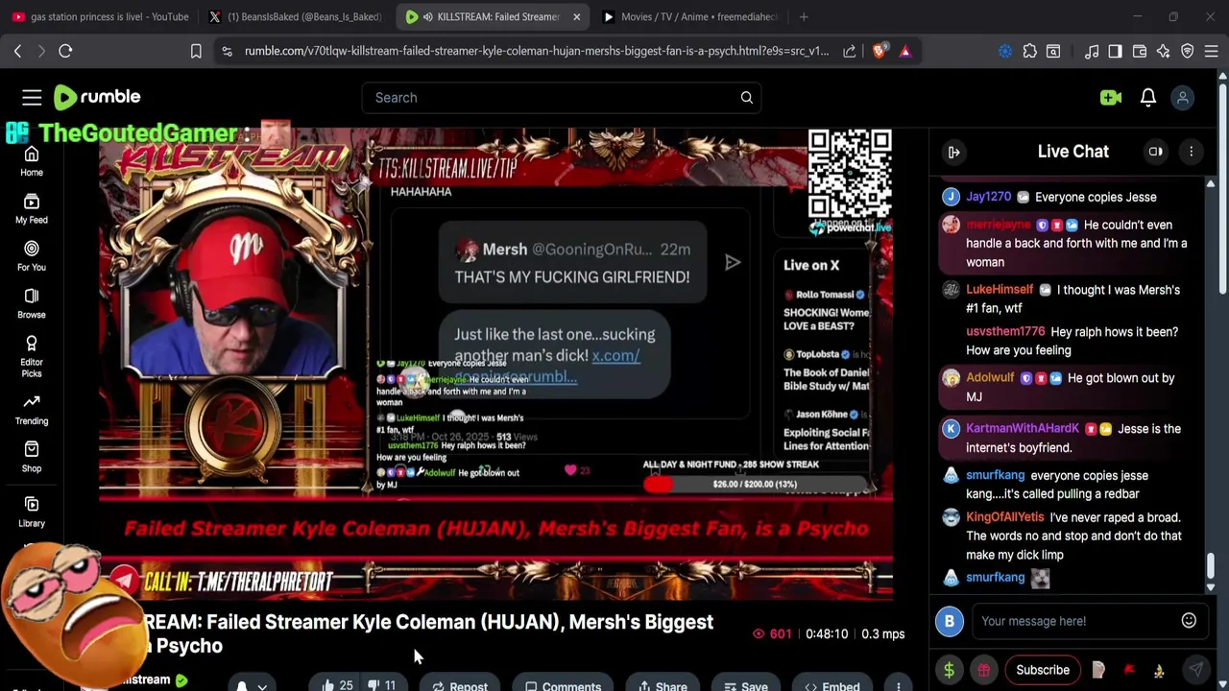Go to the Rumble logo homepage
Viewport: 1229px width, 691px height.
pos(97,97)
